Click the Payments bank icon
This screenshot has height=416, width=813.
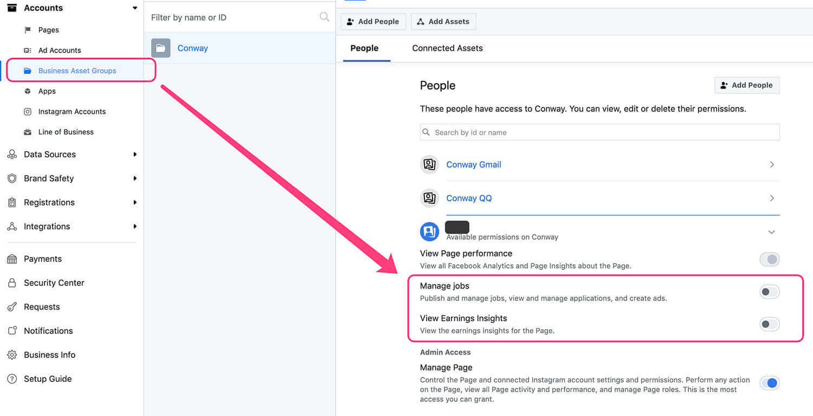[x=12, y=259]
